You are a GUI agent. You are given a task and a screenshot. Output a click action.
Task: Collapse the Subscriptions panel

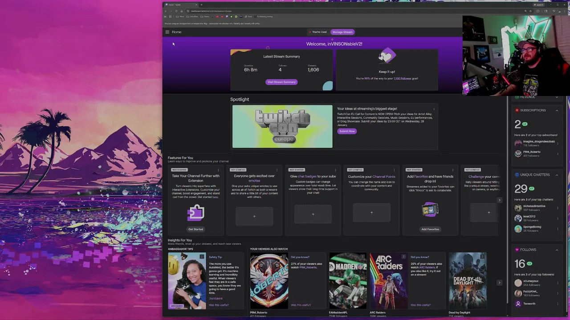click(557, 110)
